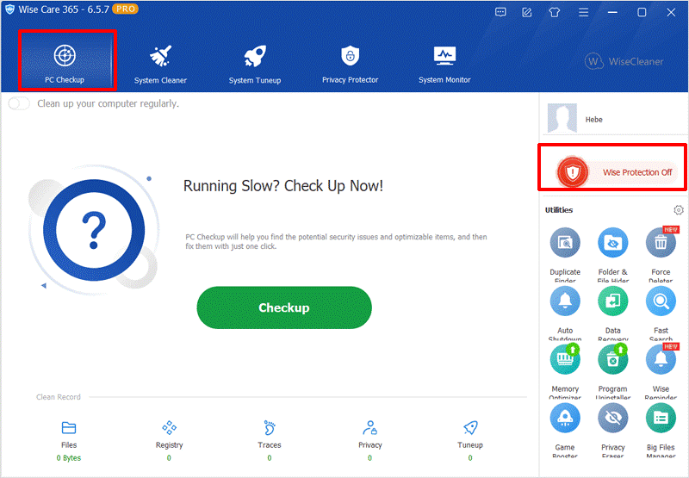689x478 pixels.
Task: Launch the Auto Shutdown utility
Action: click(x=565, y=313)
